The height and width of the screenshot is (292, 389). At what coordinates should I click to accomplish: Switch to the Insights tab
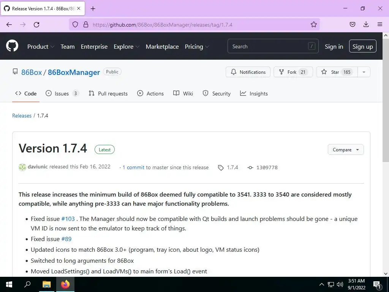pos(254,94)
